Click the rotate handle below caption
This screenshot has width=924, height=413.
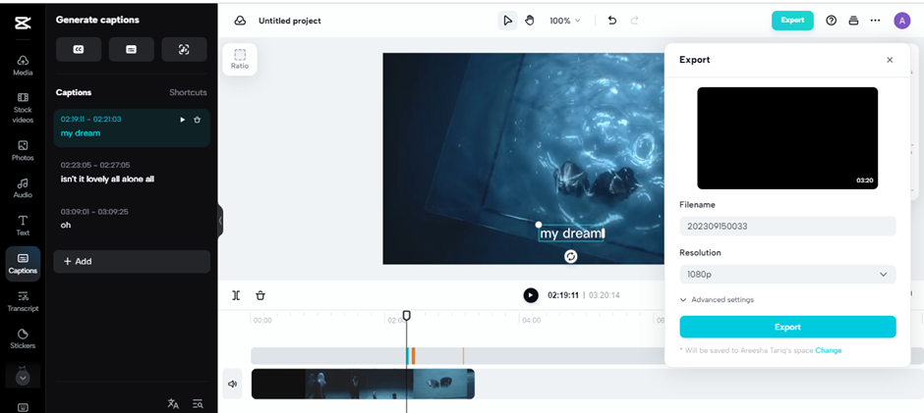point(570,256)
